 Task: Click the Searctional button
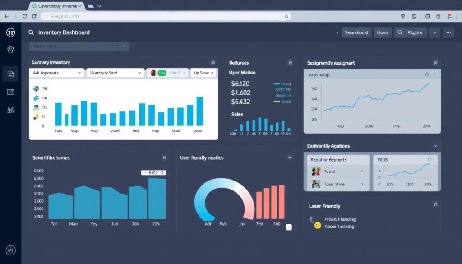(356, 32)
